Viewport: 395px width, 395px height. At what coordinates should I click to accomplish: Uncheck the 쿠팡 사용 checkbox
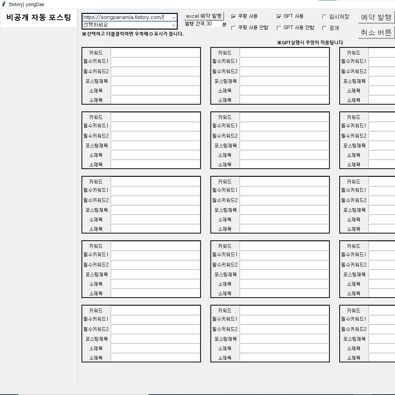234,17
